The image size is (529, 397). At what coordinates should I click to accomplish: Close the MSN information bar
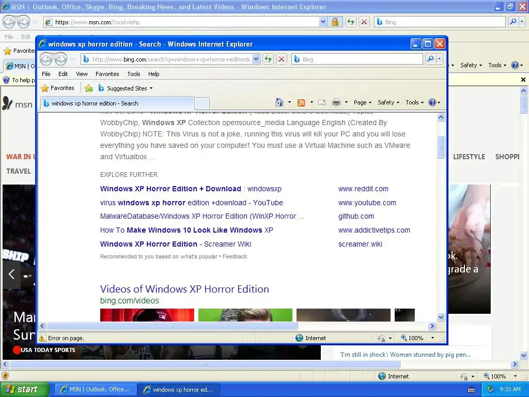coord(523,80)
